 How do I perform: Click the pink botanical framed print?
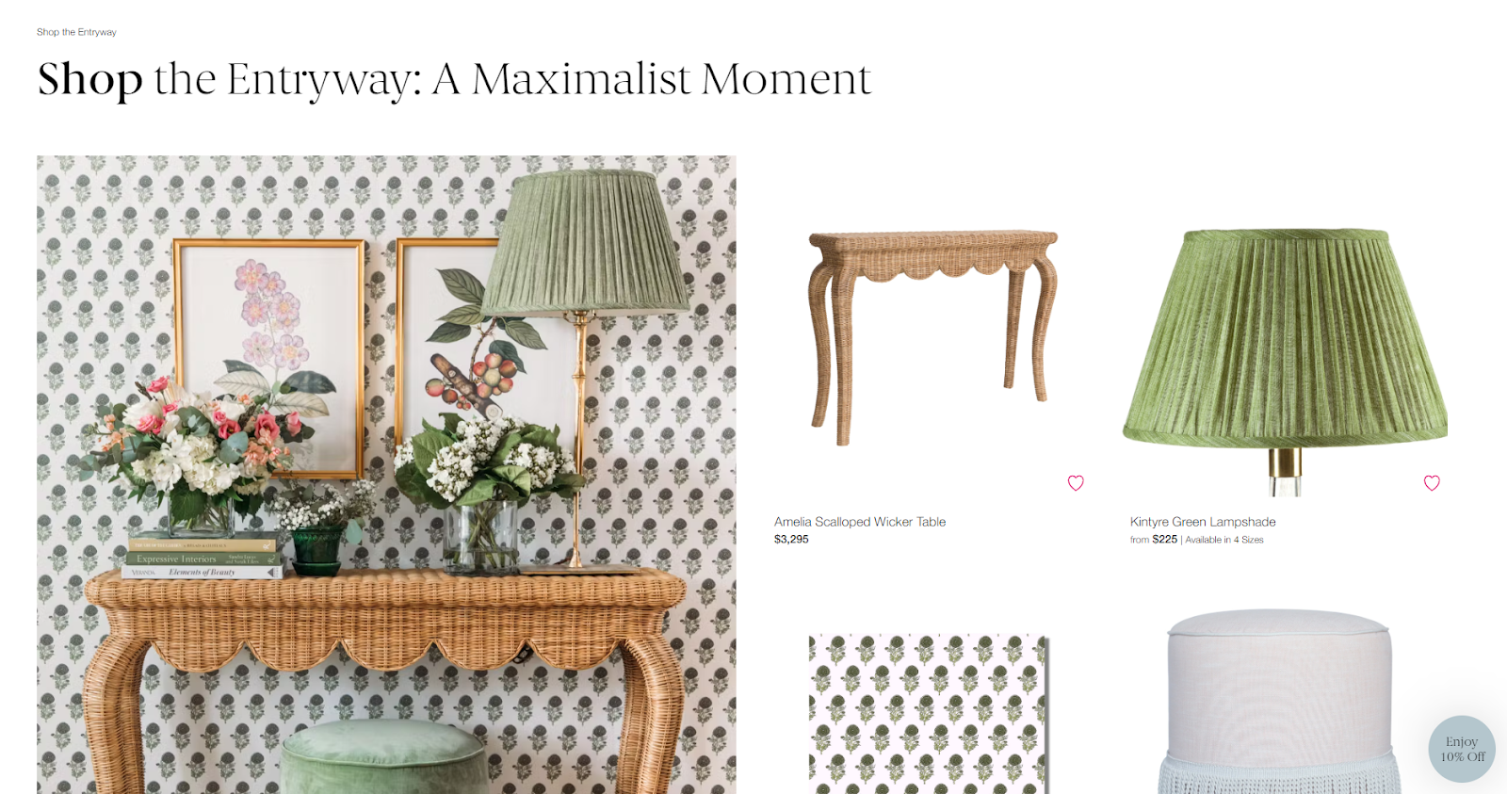[x=269, y=358]
